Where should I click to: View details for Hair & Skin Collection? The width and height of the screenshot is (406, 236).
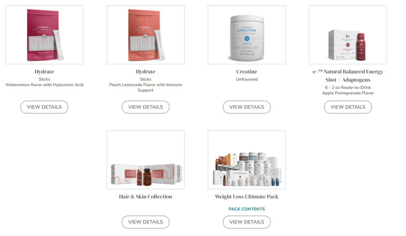146,222
